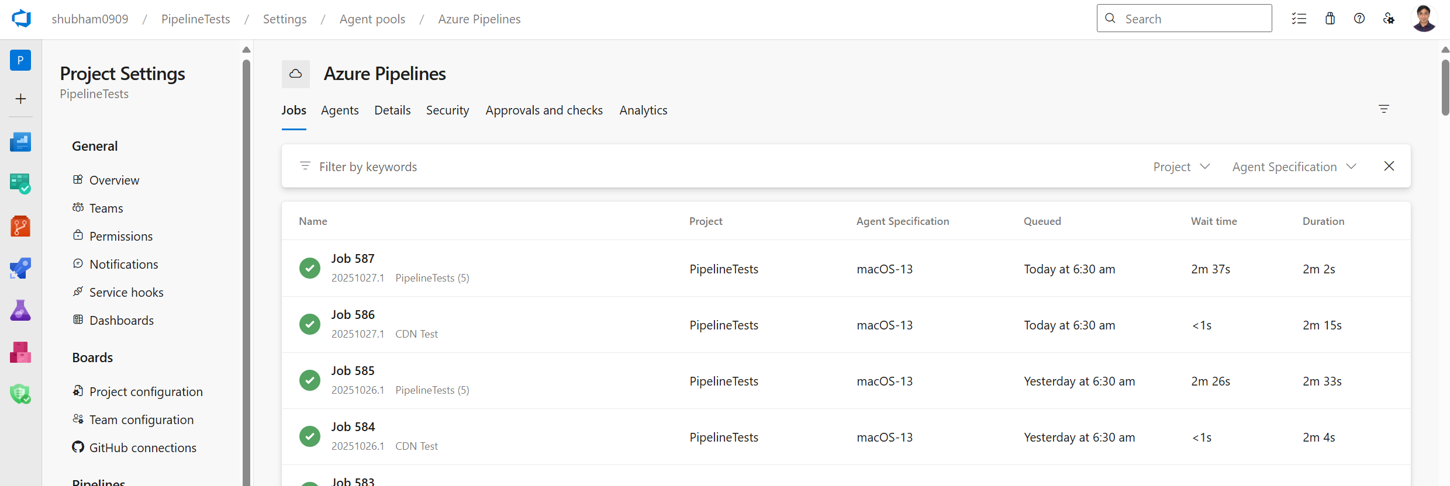This screenshot has width=1450, height=486.
Task: Click the settings panel scrollbar
Action: [246, 272]
